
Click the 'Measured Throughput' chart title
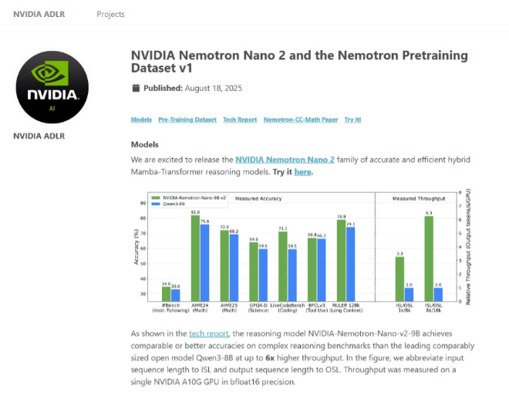[419, 199]
